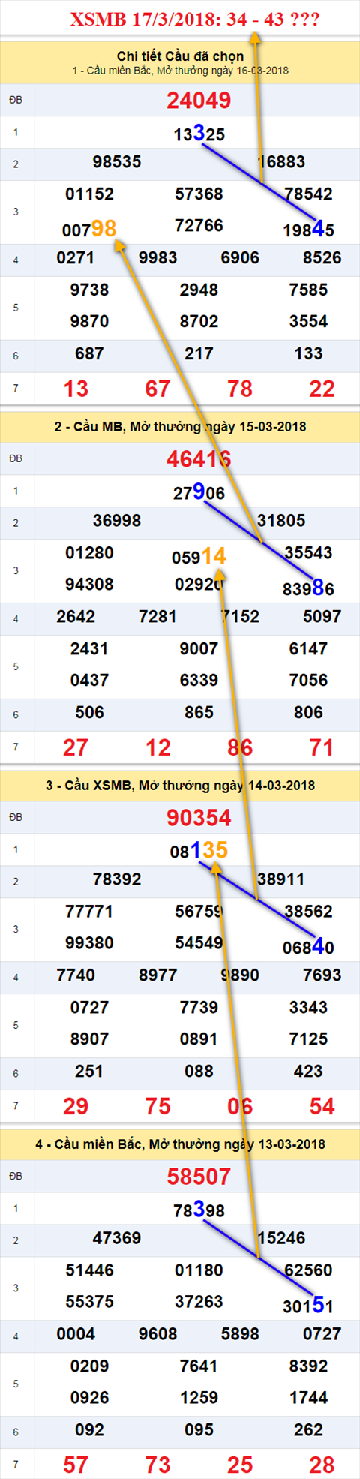Click third prize number 51446

point(89,1270)
